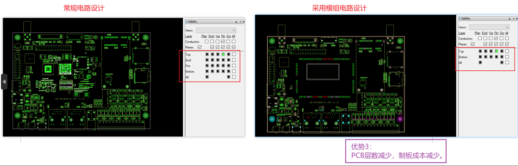This screenshot has width=518, height=166.
Task: Click Layer header link in conventional design panel
Action: click(189, 36)
